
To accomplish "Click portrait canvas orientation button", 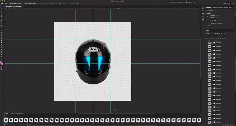I will click(x=212, y=21).
